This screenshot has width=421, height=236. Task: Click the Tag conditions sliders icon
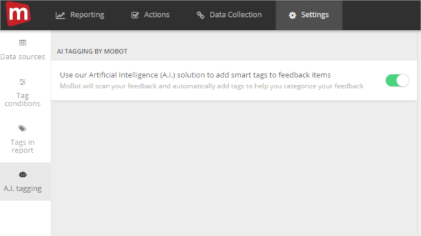coord(23,82)
